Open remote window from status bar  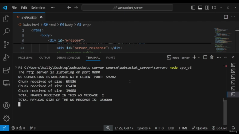point(4,128)
